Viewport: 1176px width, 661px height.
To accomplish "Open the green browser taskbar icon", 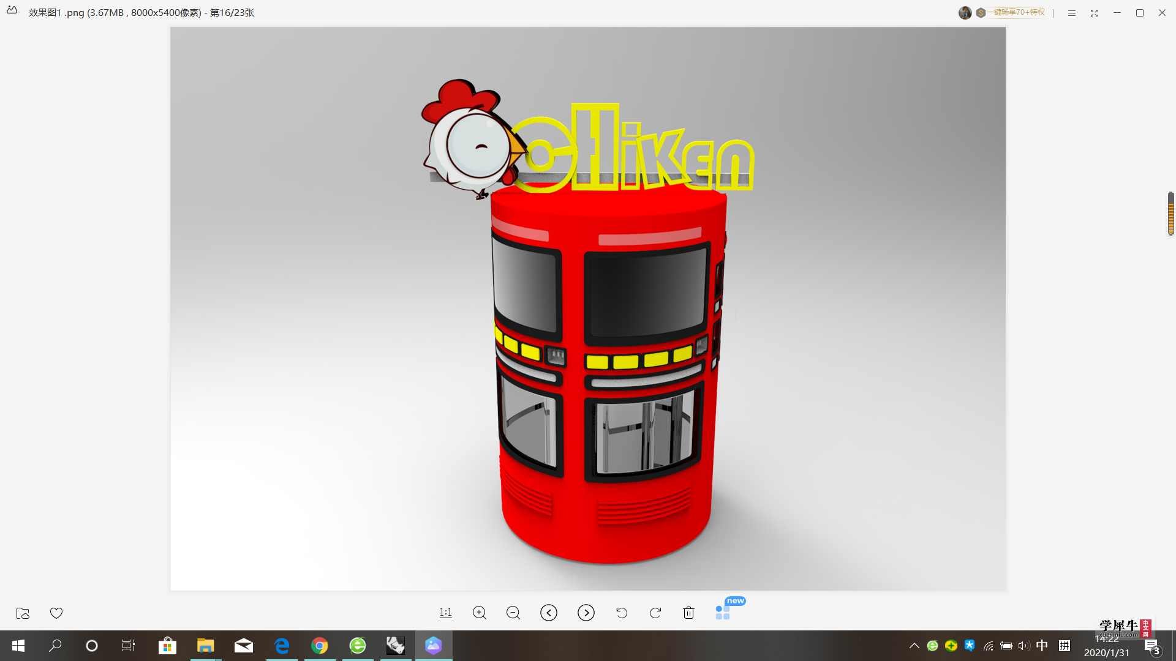I will point(358,646).
